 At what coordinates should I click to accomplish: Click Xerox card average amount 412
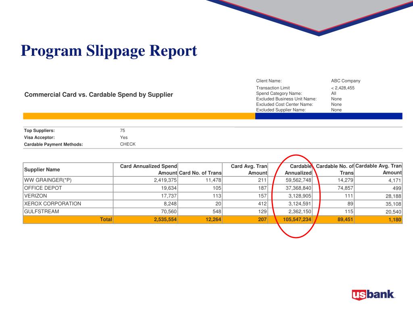tap(262, 204)
